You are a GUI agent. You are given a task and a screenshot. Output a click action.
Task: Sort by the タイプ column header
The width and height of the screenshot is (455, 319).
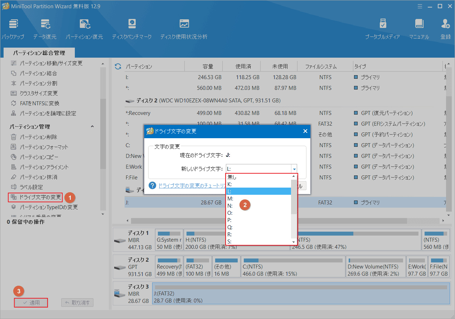(397, 67)
